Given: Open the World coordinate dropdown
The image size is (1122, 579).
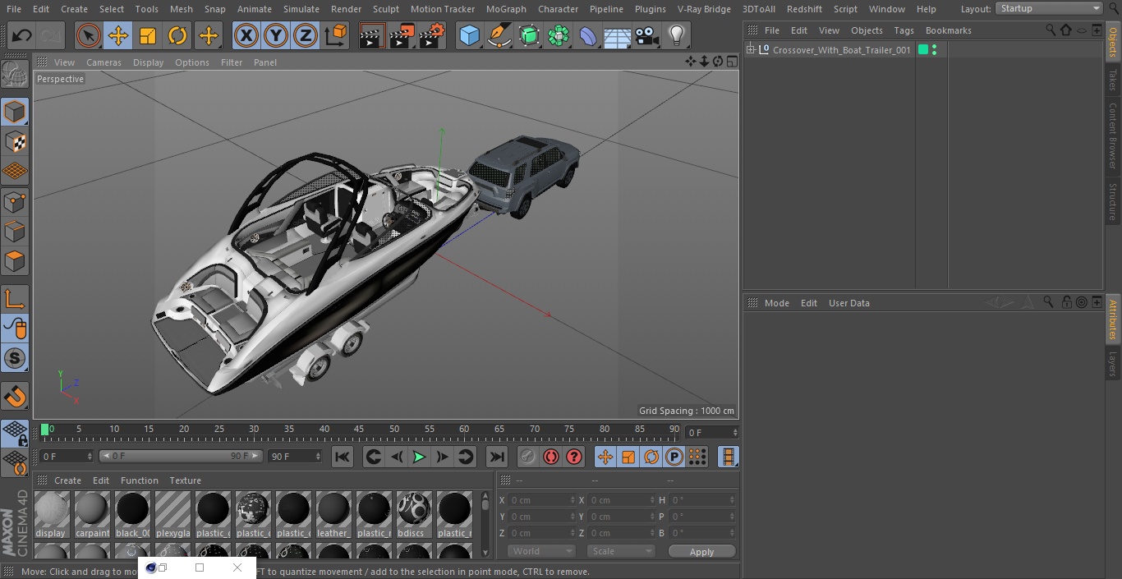Looking at the screenshot, I should [x=541, y=551].
